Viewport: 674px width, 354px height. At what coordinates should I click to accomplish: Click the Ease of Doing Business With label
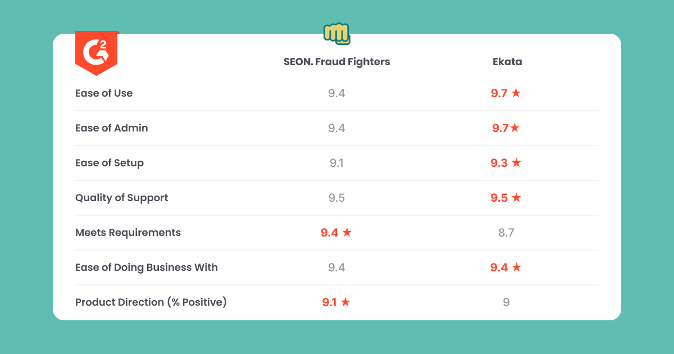tap(147, 267)
